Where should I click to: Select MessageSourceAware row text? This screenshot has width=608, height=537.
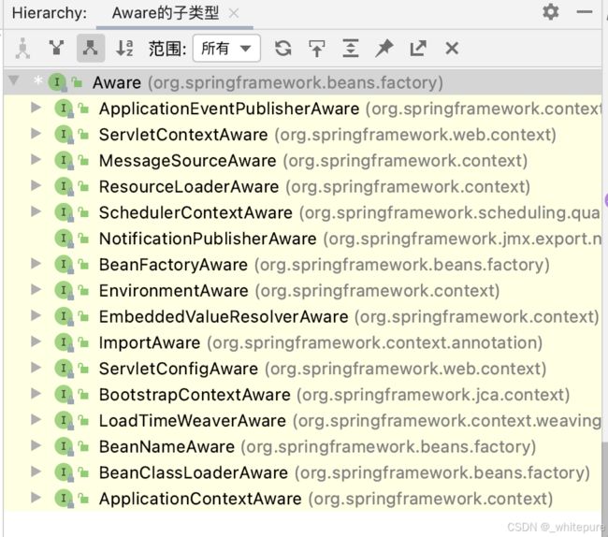click(188, 161)
